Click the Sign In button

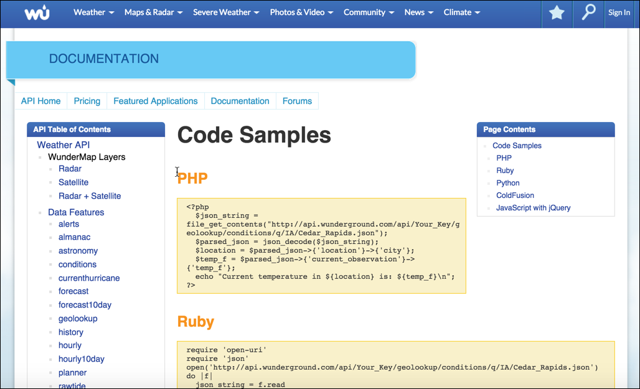pos(619,12)
